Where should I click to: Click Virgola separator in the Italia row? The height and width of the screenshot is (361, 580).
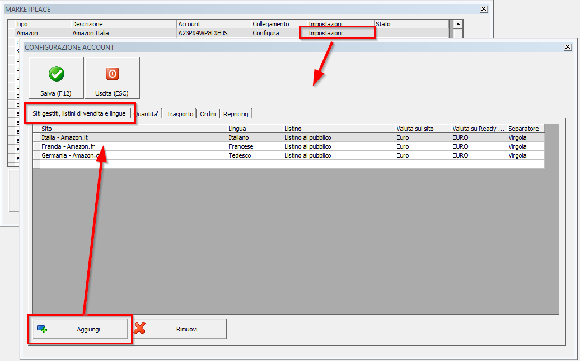click(x=526, y=137)
